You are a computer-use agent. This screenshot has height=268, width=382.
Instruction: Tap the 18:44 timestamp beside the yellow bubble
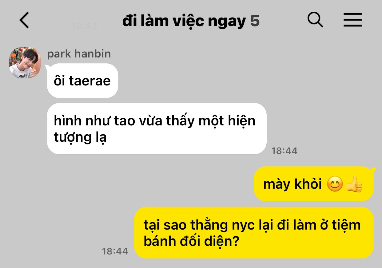tap(115, 251)
